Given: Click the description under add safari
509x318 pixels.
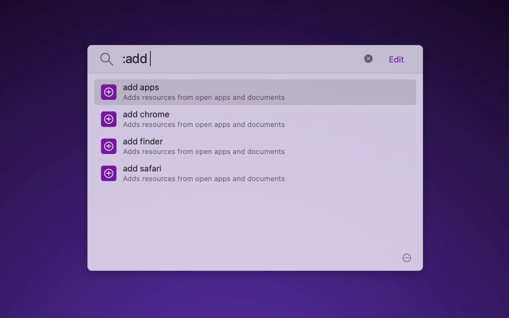Looking at the screenshot, I should [204, 179].
